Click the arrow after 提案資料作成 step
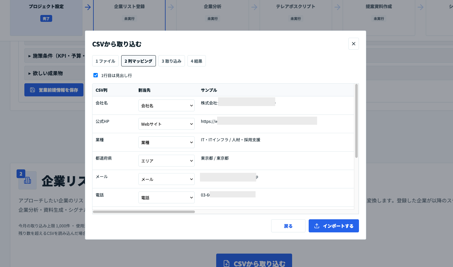The height and width of the screenshot is (267, 453). pos(421,7)
